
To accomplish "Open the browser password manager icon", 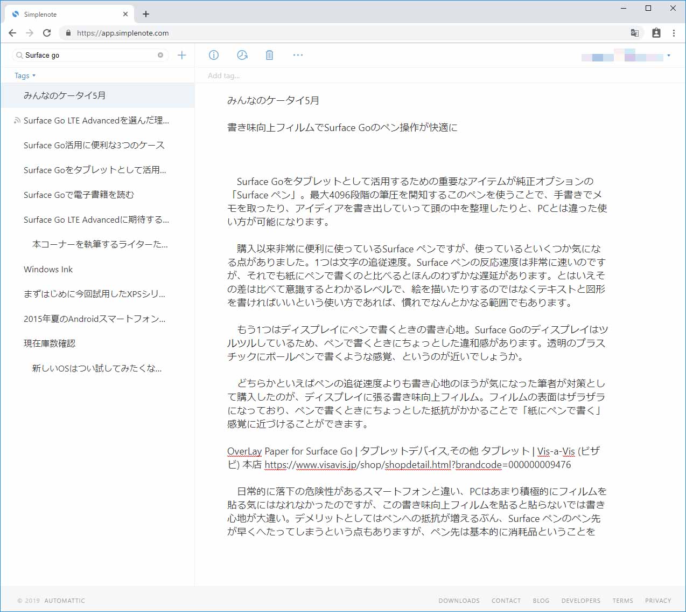I will click(656, 33).
